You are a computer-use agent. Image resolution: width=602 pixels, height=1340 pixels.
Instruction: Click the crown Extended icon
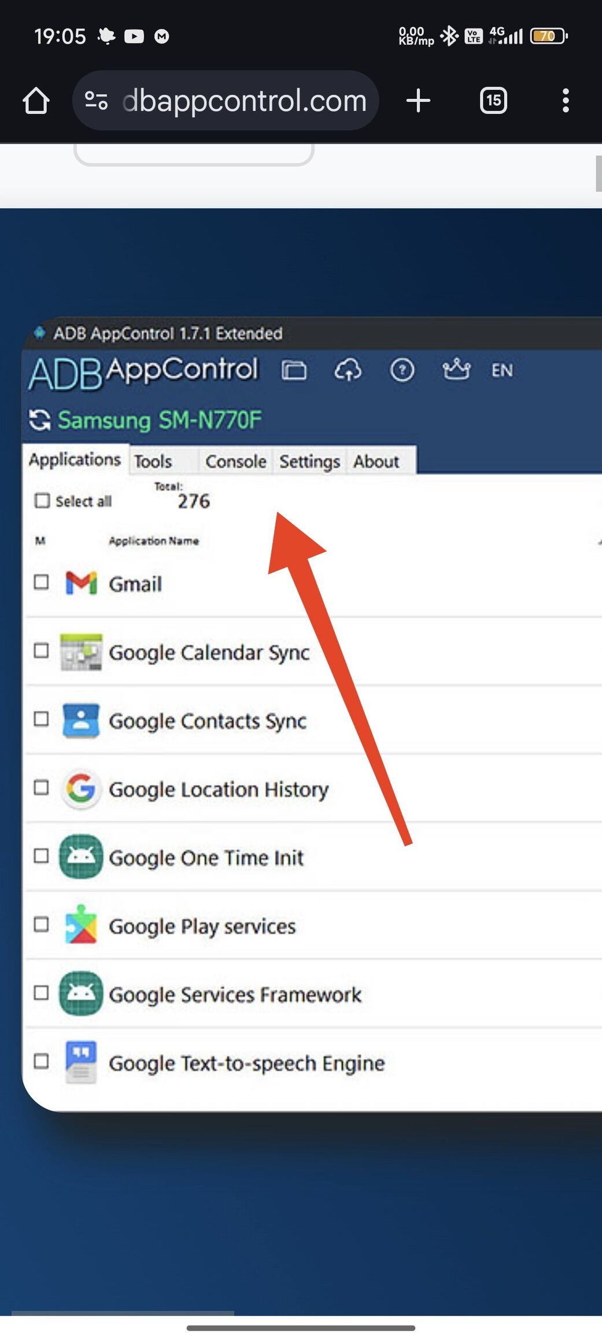pos(456,369)
